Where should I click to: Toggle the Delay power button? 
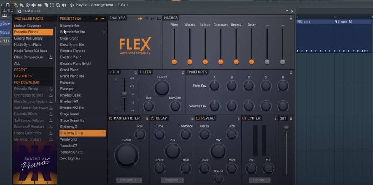tap(152, 118)
